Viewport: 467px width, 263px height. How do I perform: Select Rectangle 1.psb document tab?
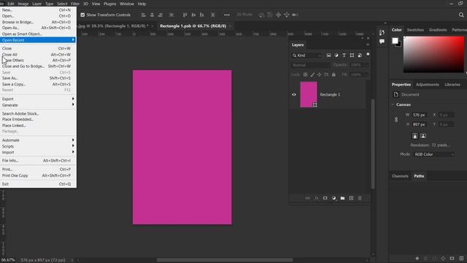193,26
